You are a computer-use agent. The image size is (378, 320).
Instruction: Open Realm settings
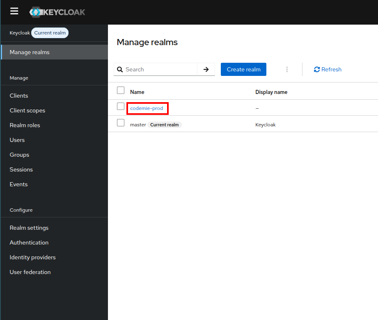[x=29, y=228]
